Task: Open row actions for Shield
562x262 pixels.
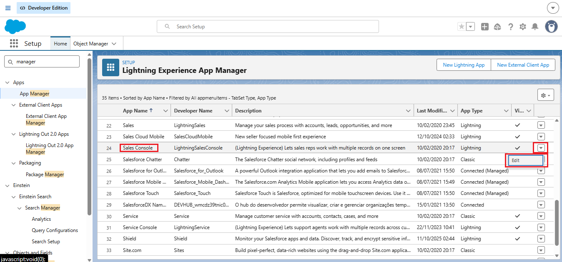Action: tap(541, 239)
